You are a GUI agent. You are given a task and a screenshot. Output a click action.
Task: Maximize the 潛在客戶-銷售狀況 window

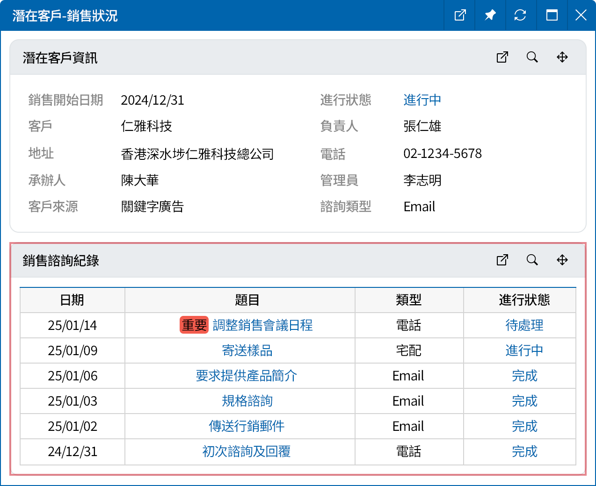[x=552, y=15]
